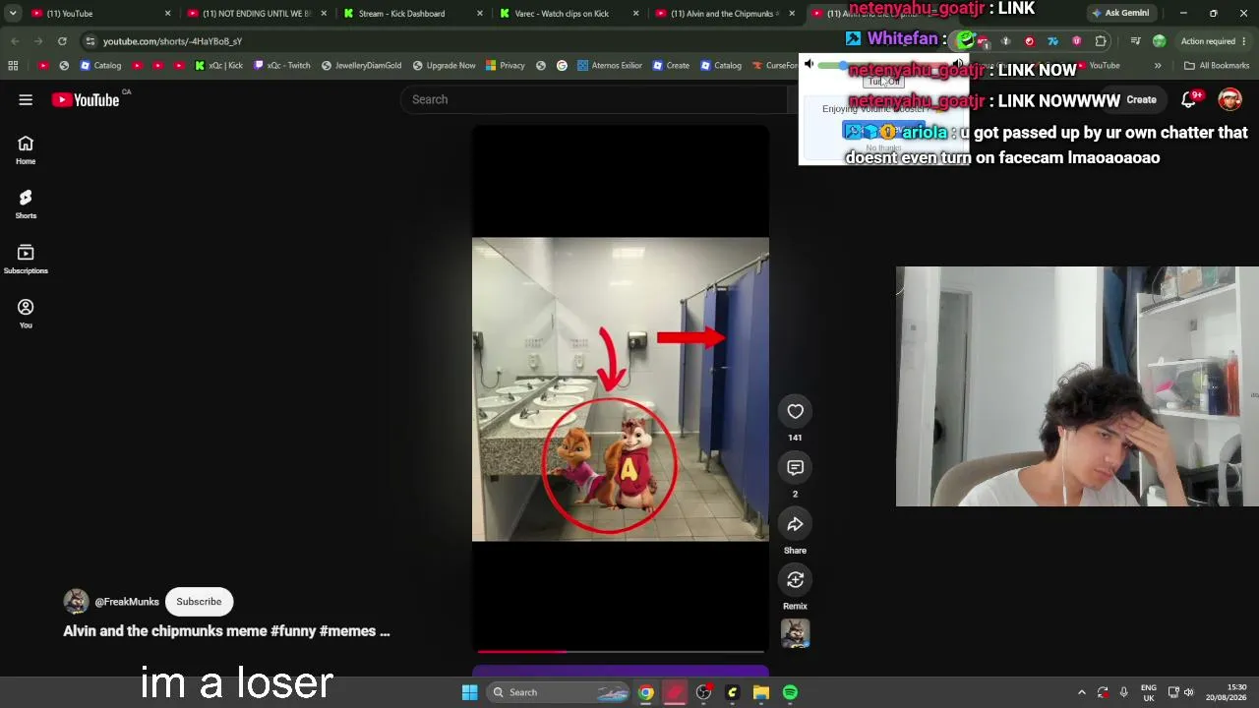Screen dimensions: 1259x708
Task: Open the Short's sound thumbnail
Action: point(795,633)
